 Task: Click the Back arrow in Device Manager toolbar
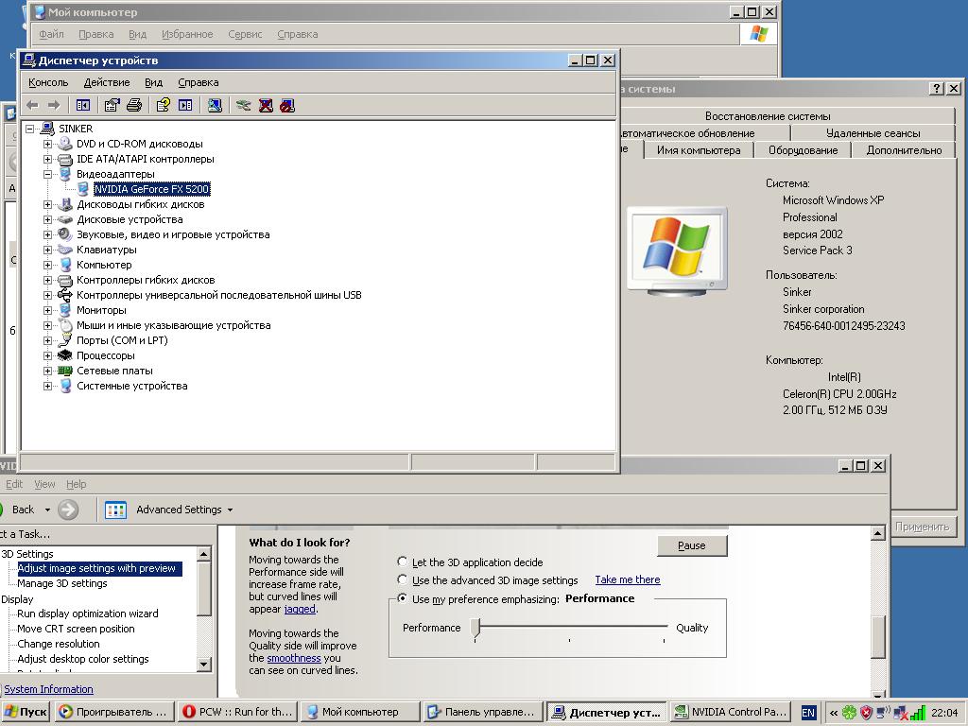click(x=33, y=106)
